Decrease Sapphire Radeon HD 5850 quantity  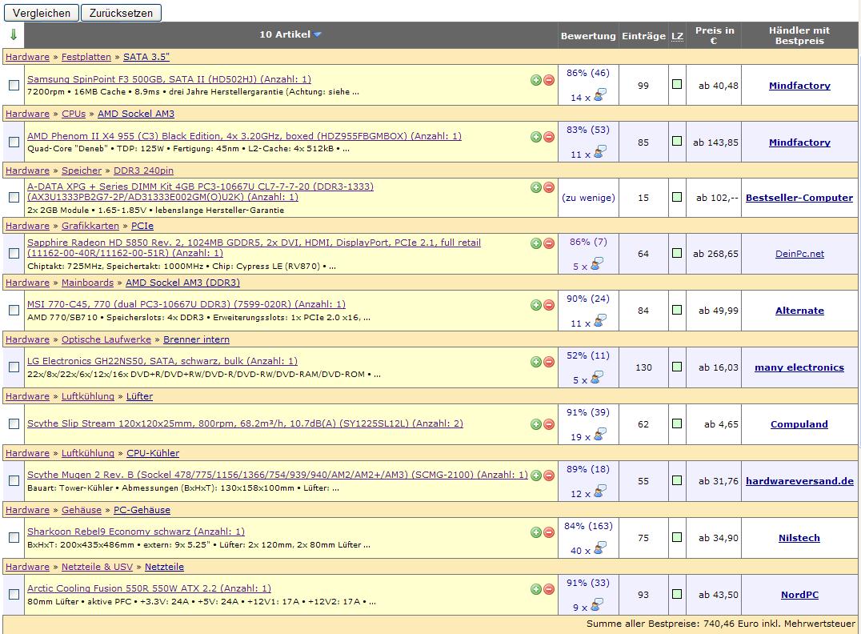click(549, 243)
